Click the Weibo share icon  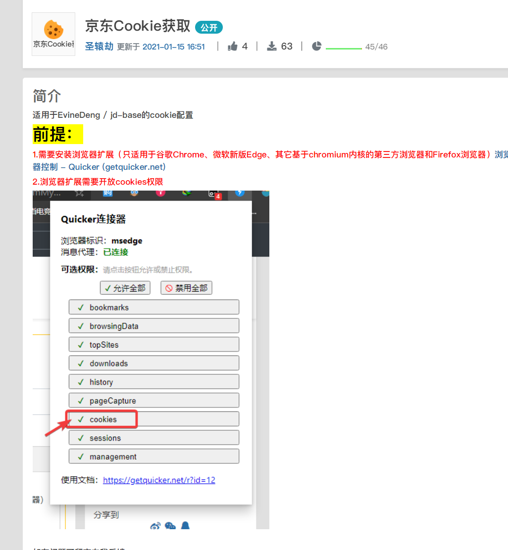[x=155, y=526]
